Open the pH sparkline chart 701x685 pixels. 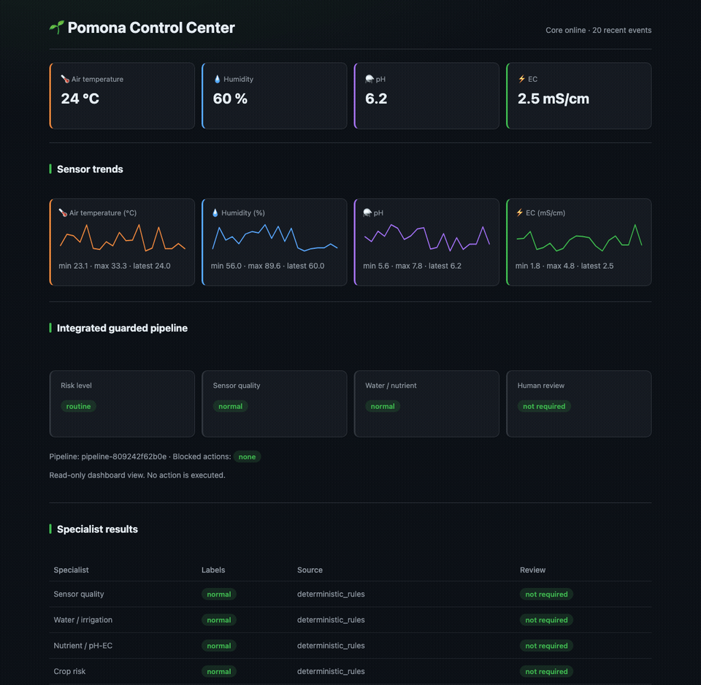coord(427,238)
